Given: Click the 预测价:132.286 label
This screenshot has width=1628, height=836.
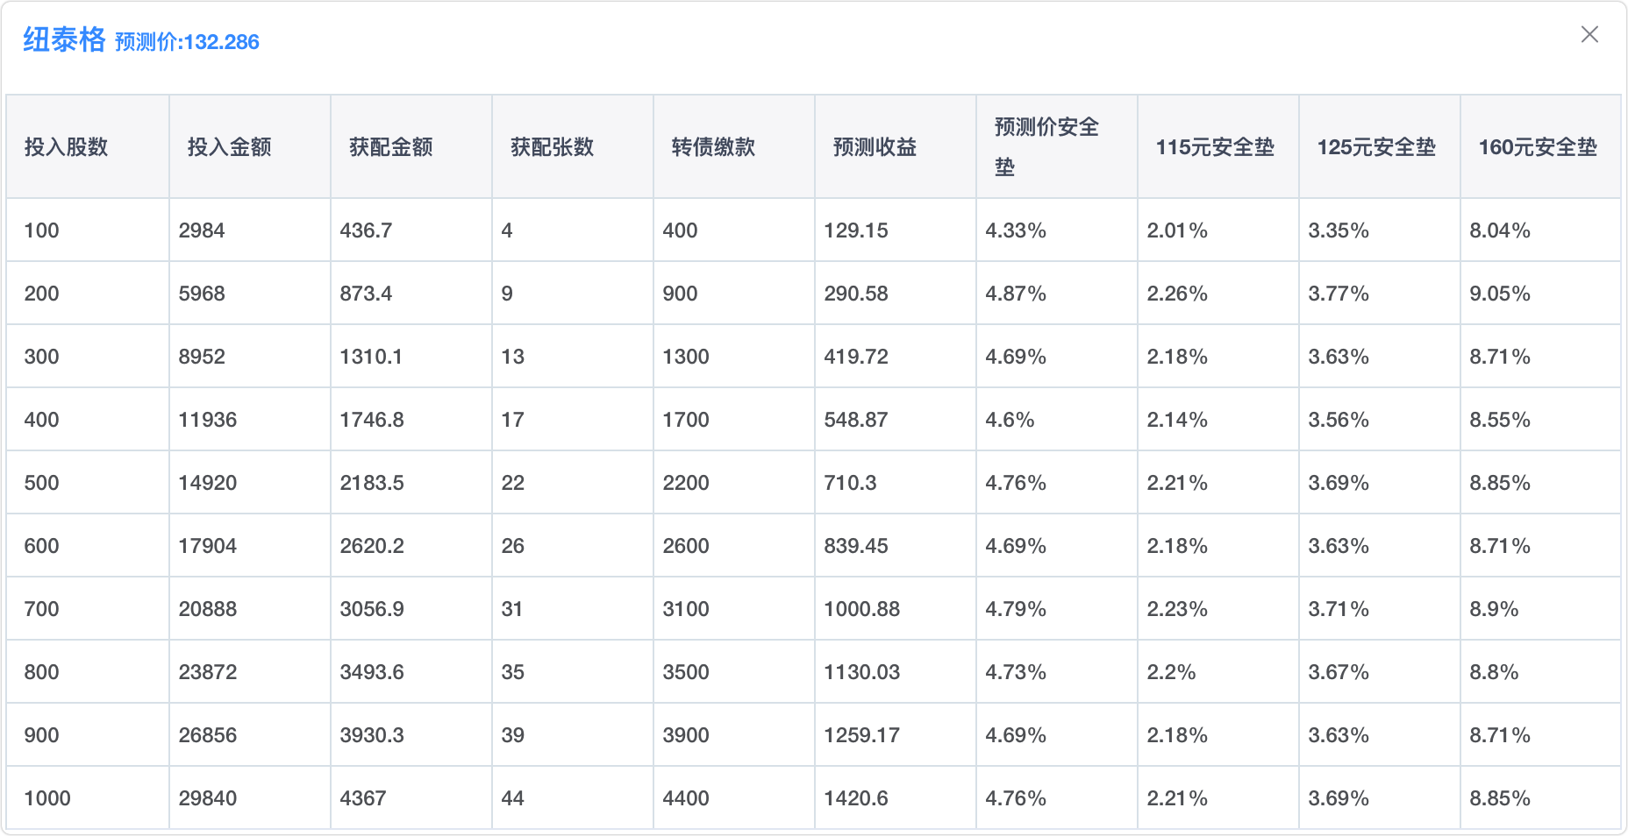Looking at the screenshot, I should (187, 42).
